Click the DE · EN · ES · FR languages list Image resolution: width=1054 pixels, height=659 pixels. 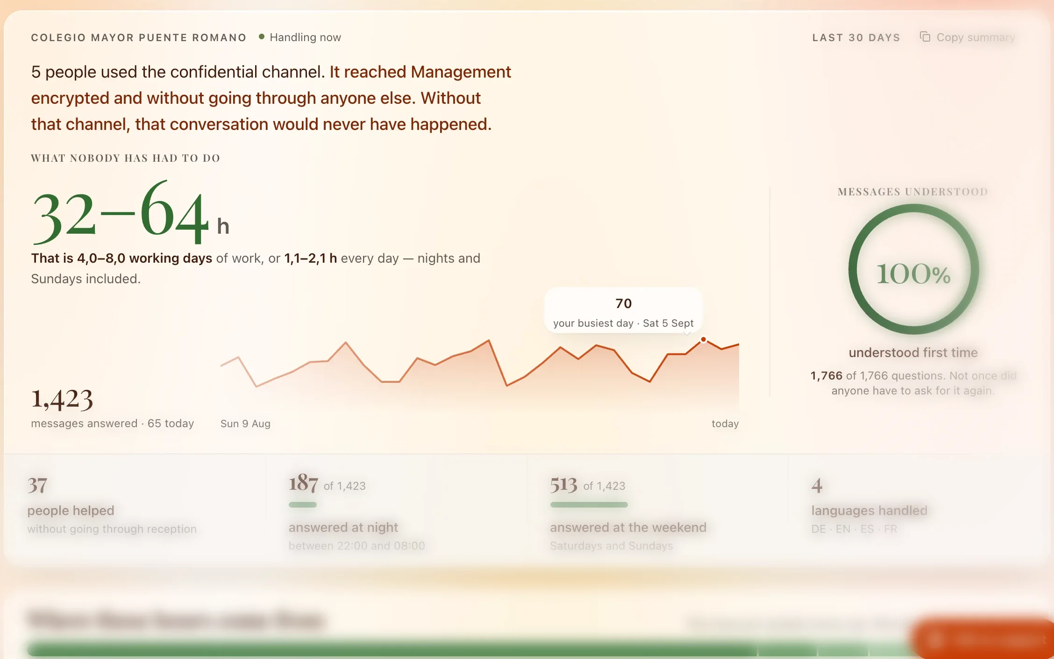pyautogui.click(x=854, y=529)
